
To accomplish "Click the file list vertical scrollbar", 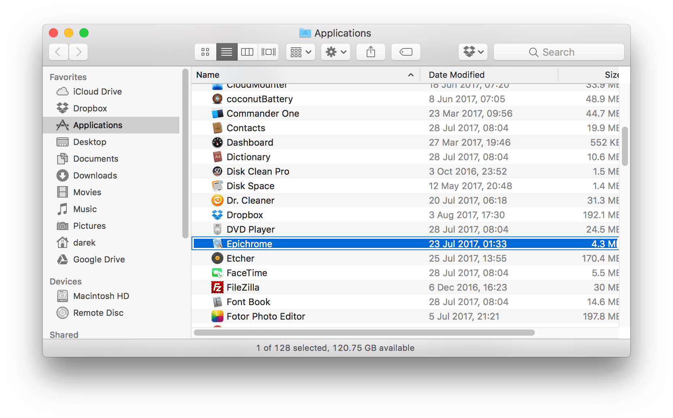I will tap(625, 146).
